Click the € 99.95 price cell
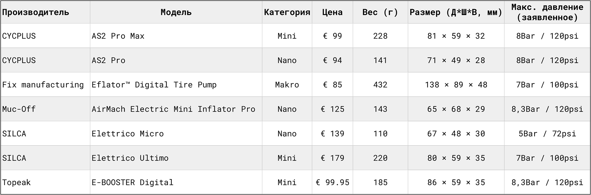591x195 pixels. [x=332, y=183]
